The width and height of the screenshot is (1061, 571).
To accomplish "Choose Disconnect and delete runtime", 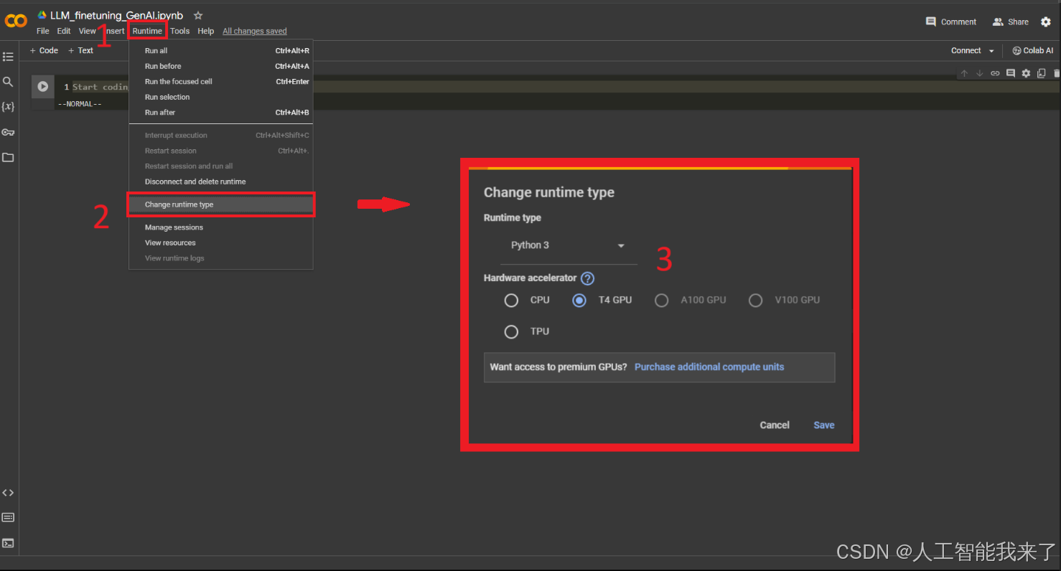I will pos(221,181).
